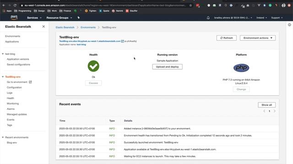Image resolution: width=293 pixels, height=164 pixels.
Task: Click 'Successfully launched environment: TestBlog-env' event
Action: tap(151, 143)
